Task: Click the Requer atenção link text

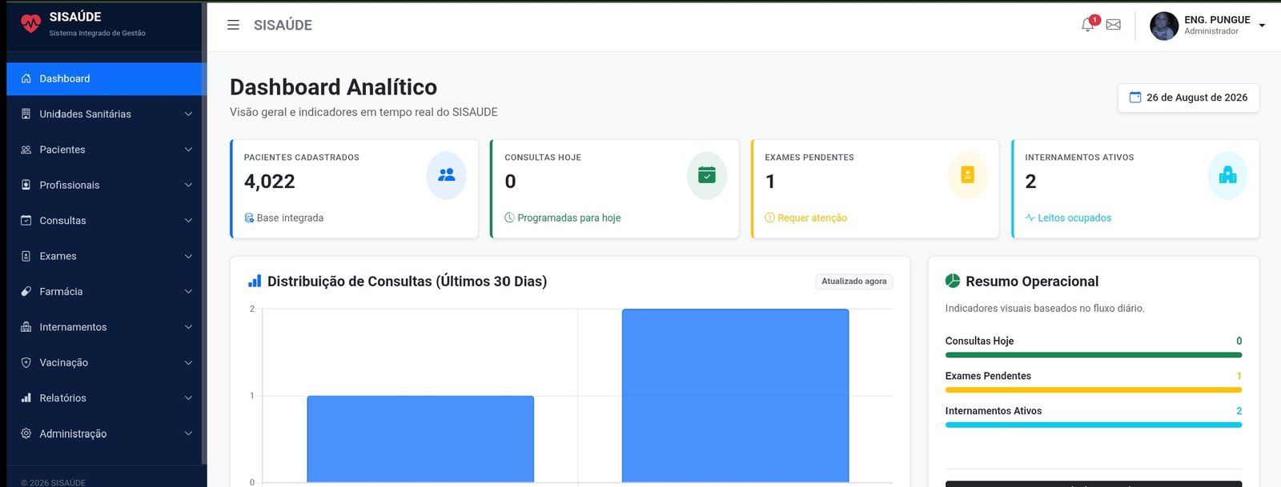Action: click(812, 218)
